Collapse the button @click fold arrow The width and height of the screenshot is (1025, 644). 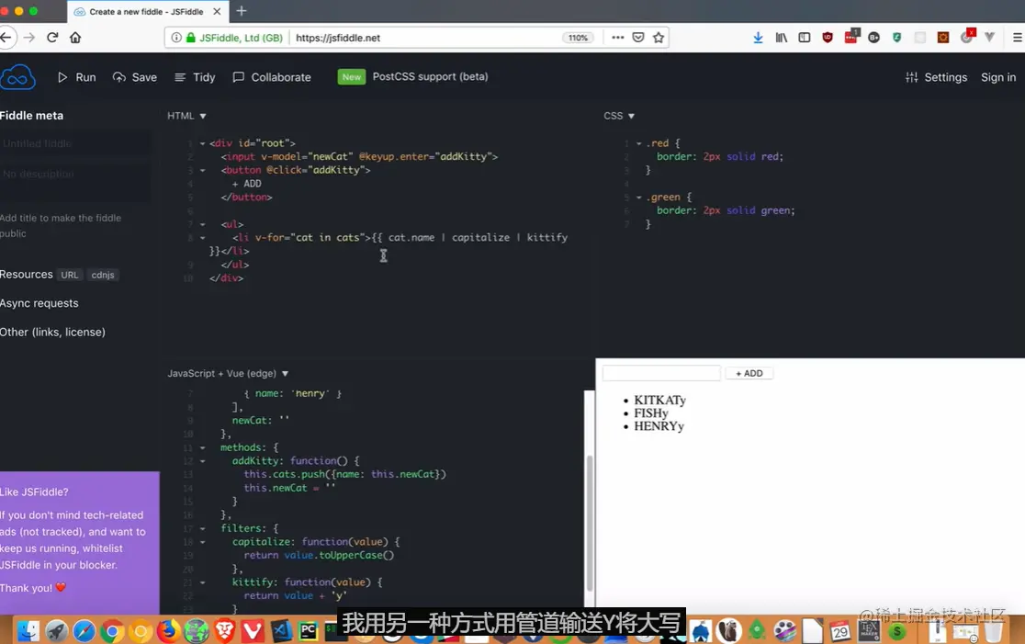(x=203, y=170)
